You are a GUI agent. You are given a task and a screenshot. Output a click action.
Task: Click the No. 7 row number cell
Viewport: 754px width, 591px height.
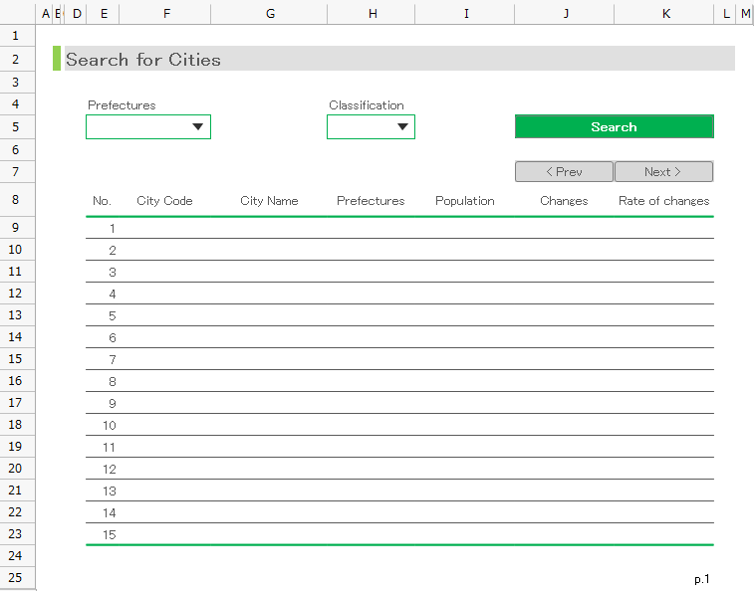coord(112,360)
